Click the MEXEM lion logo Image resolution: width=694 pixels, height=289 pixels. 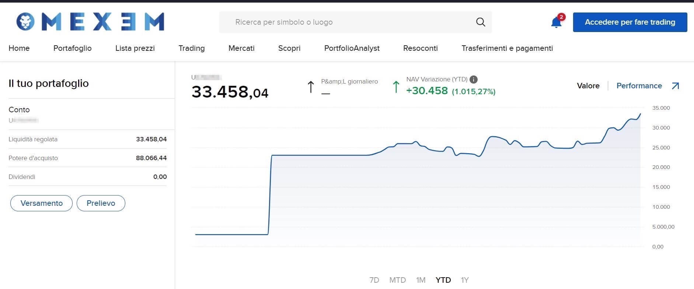[25, 22]
